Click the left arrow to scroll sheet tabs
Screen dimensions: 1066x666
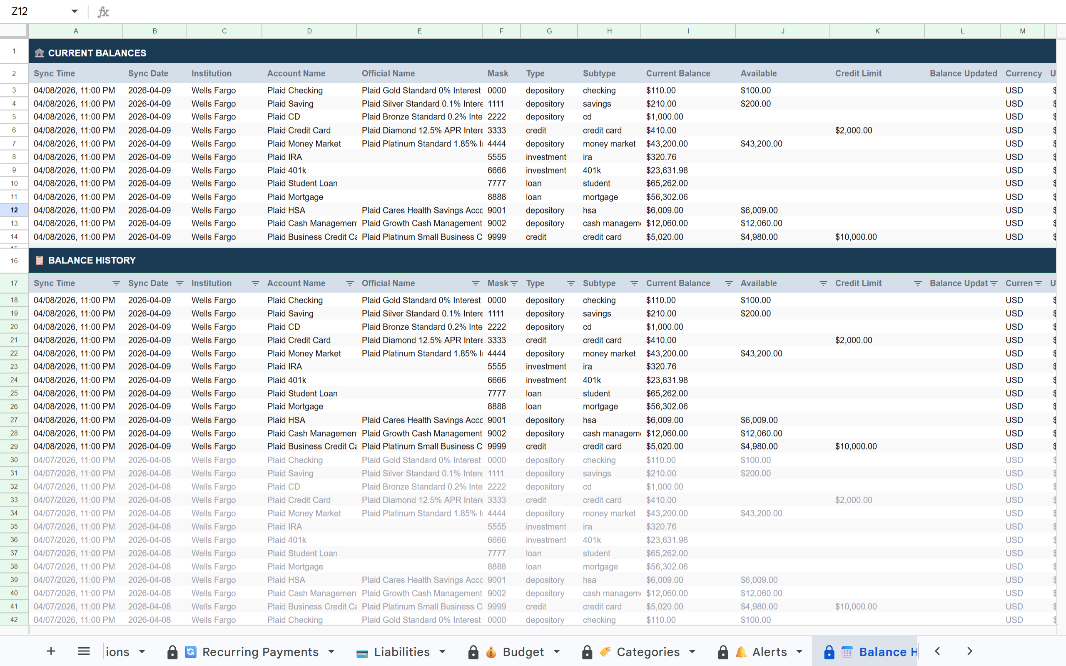(937, 651)
